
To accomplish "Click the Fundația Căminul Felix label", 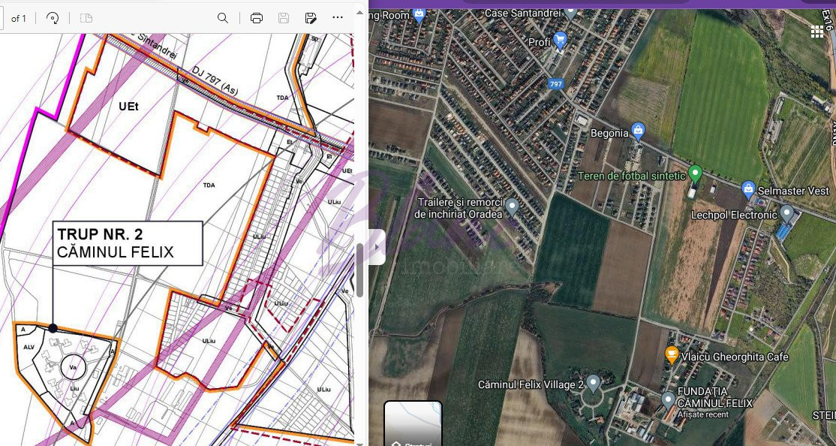I will tap(713, 397).
